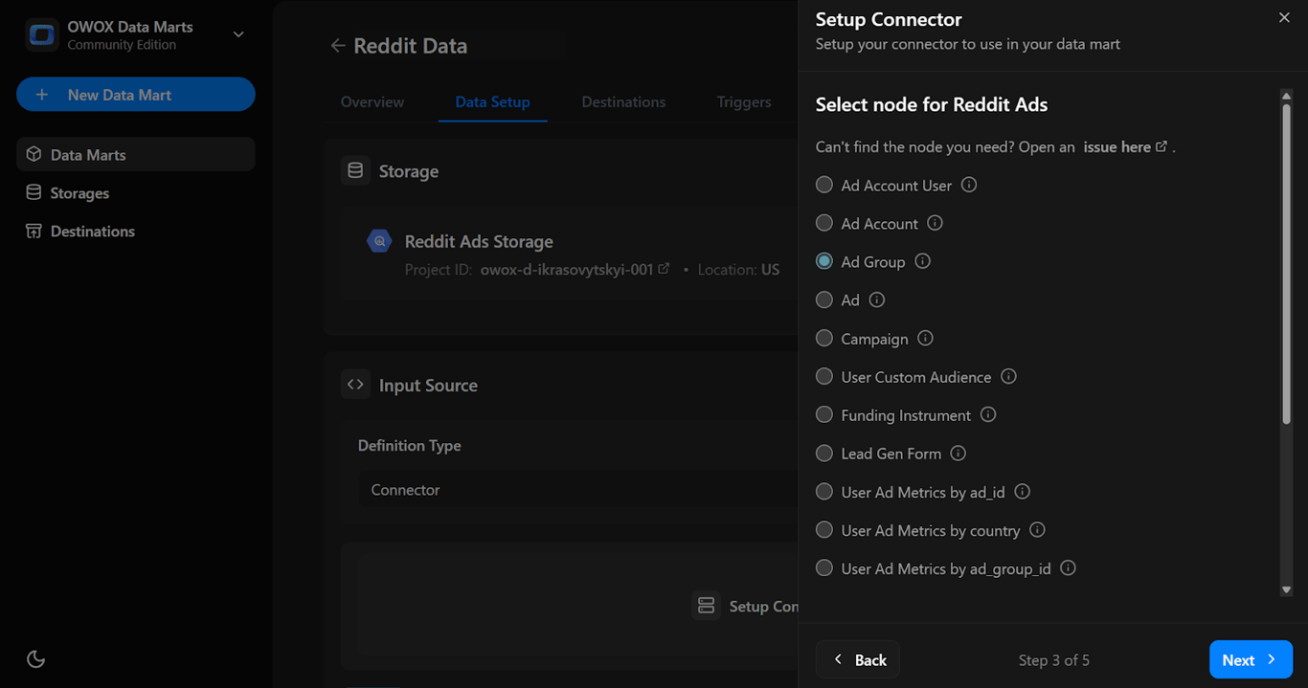
Task: Show info for Lead Gen Form
Action: (958, 453)
